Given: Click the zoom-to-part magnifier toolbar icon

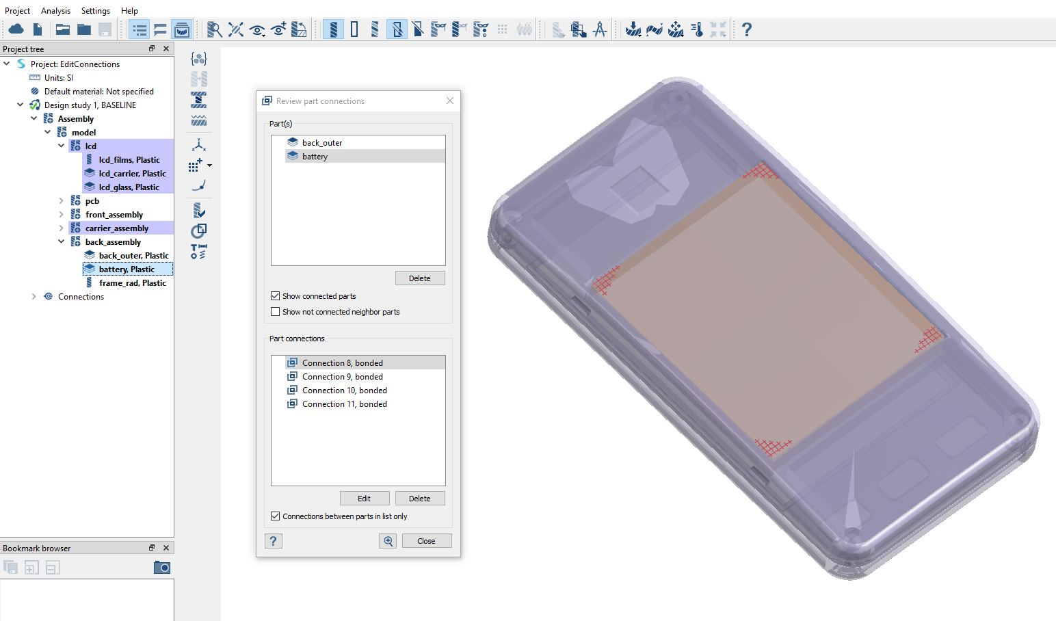Looking at the screenshot, I should point(214,29).
